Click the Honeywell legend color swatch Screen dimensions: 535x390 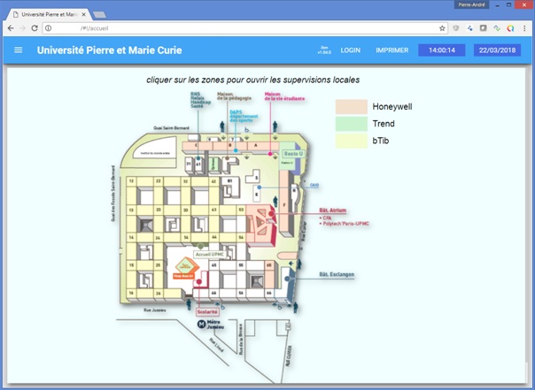pyautogui.click(x=352, y=107)
